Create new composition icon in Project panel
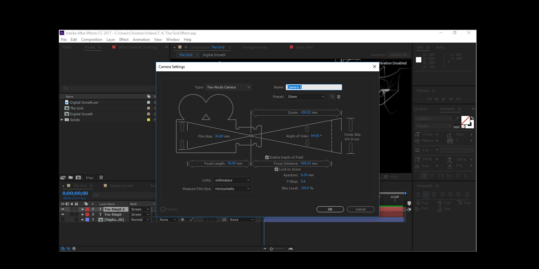This screenshot has height=269, width=539. (78, 178)
